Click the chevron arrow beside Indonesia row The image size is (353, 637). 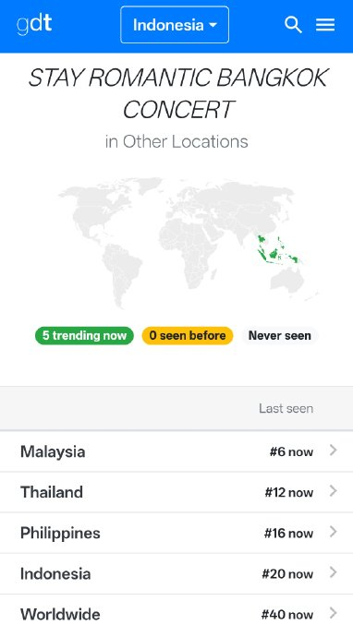334,572
